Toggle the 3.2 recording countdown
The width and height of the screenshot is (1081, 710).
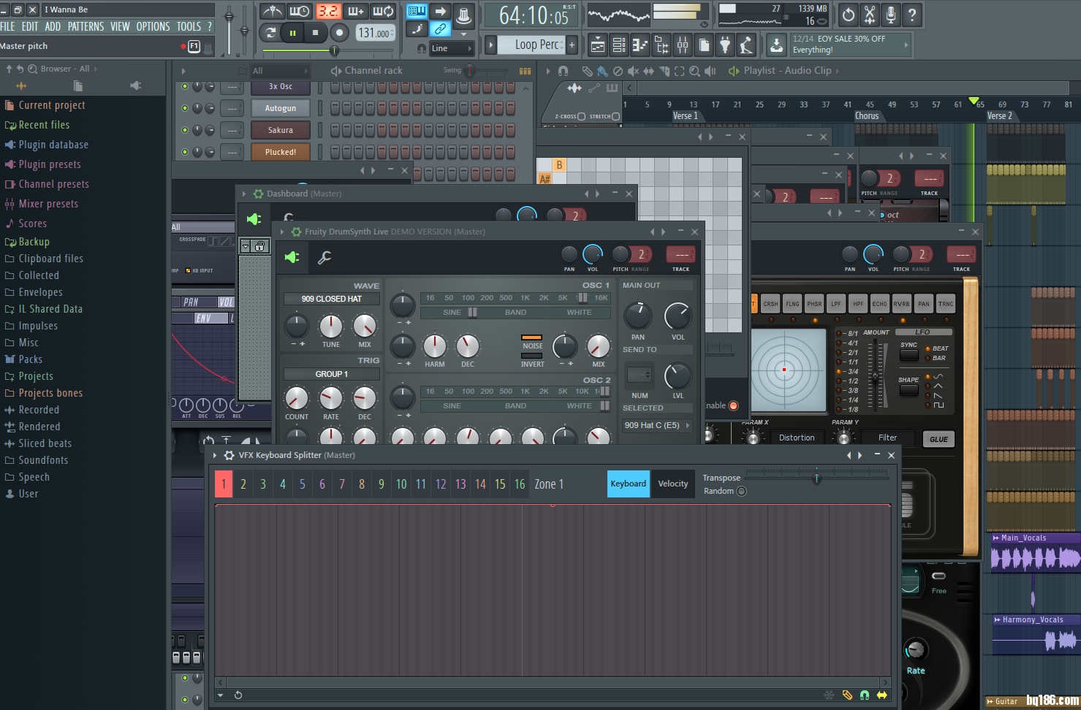click(328, 12)
